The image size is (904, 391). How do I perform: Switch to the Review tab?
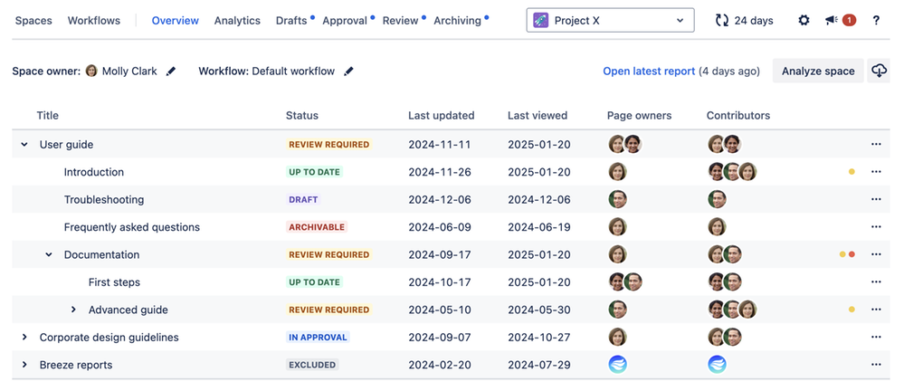tap(400, 20)
